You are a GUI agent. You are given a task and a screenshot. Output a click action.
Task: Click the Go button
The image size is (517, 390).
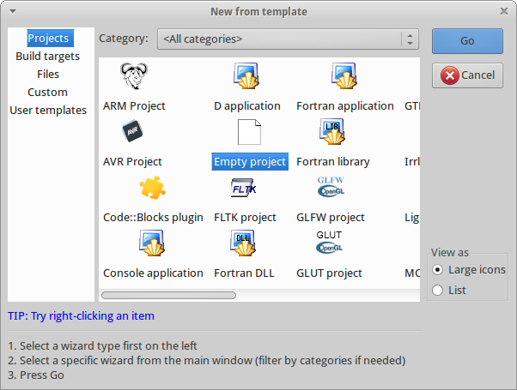pos(467,41)
